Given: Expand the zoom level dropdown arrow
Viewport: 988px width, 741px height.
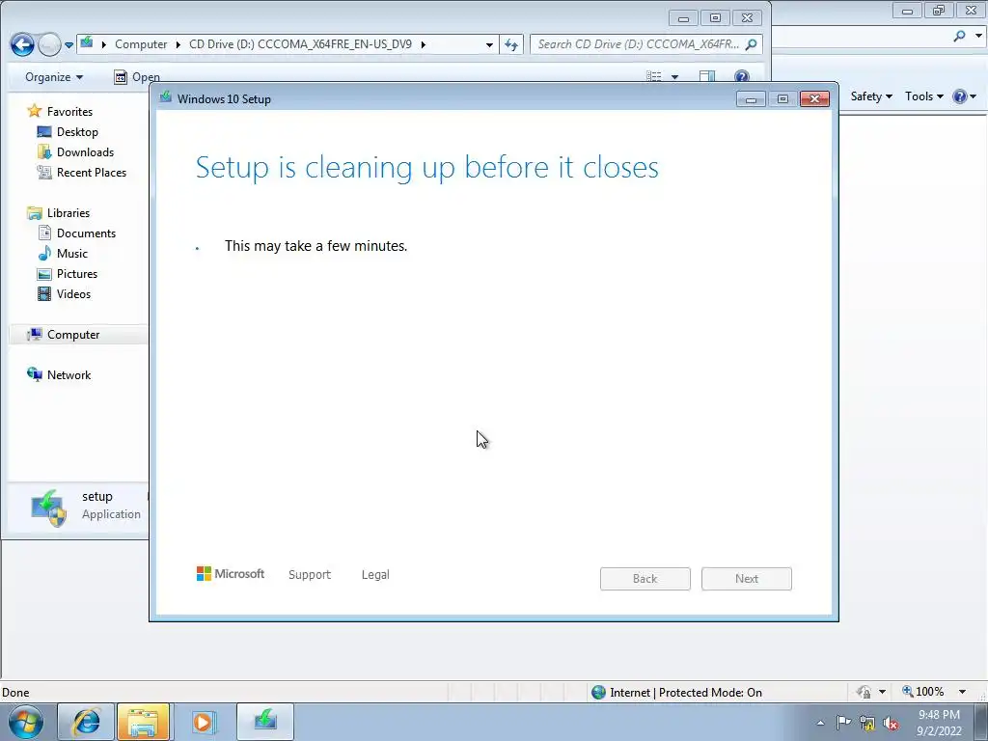Looking at the screenshot, I should tap(962, 692).
